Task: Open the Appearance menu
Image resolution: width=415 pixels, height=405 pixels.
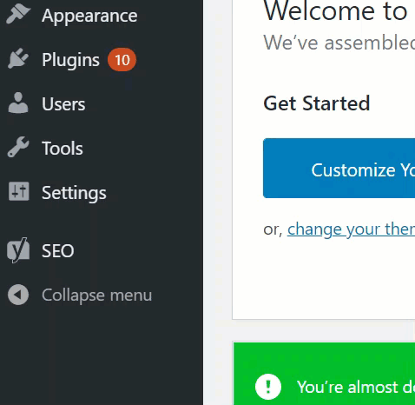Action: pos(89,16)
